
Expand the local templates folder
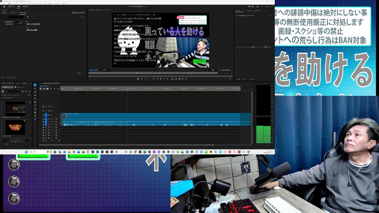pyautogui.click(x=2, y=95)
